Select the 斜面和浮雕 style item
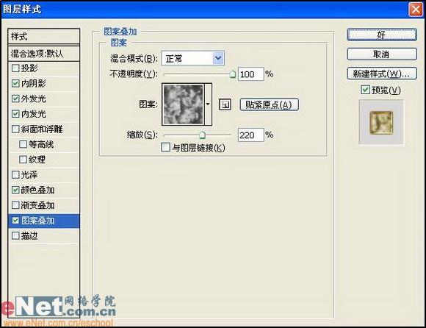Screen dimensions: 426x328 tap(42, 129)
